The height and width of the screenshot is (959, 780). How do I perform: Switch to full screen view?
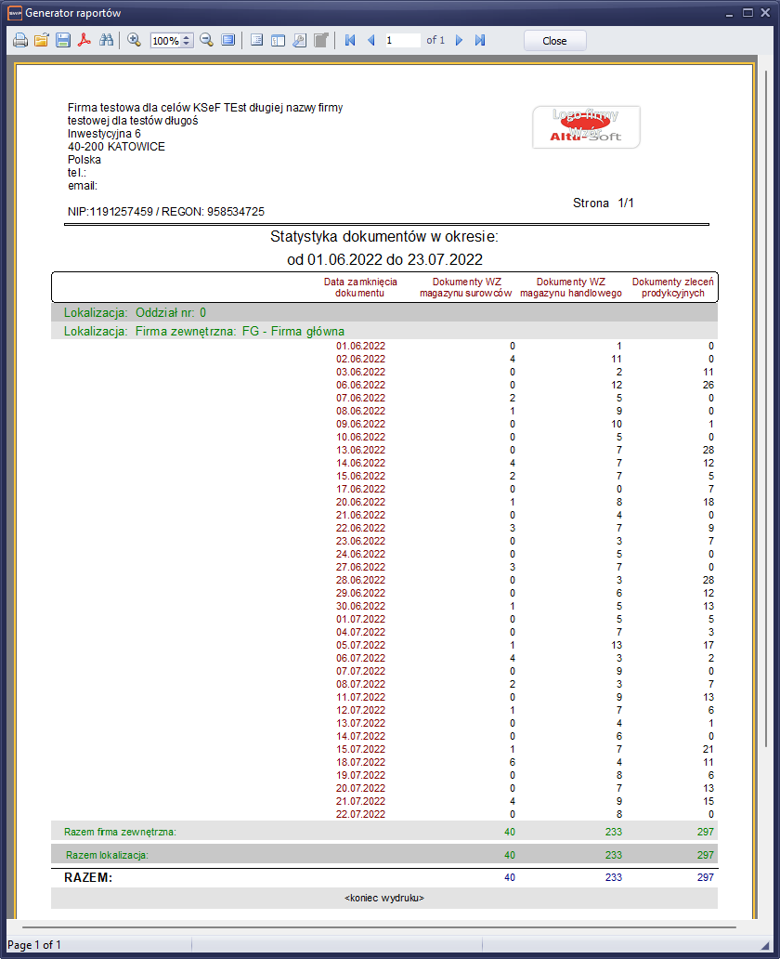(227, 41)
